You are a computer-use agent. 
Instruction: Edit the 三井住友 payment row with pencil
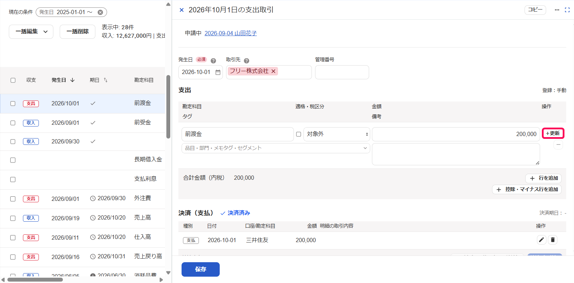542,240
